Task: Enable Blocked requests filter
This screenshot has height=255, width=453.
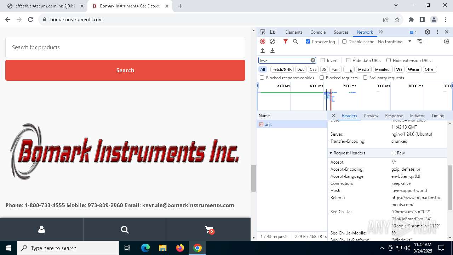Action: tap(322, 78)
